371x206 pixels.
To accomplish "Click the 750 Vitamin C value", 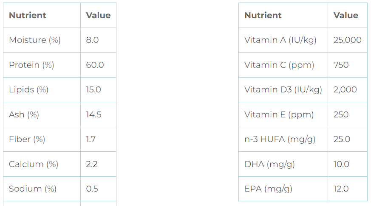I will click(341, 65).
